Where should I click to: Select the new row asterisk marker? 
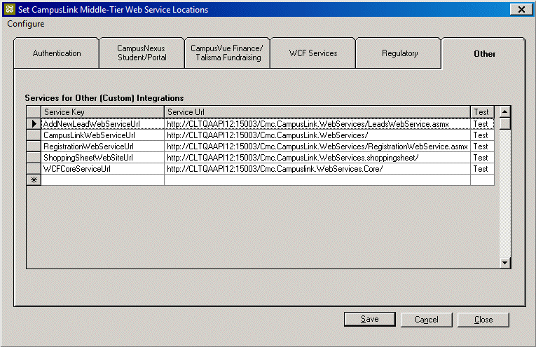(x=33, y=180)
